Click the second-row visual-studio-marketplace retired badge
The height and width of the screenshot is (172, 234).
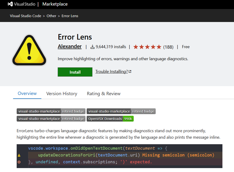[x=51, y=119]
